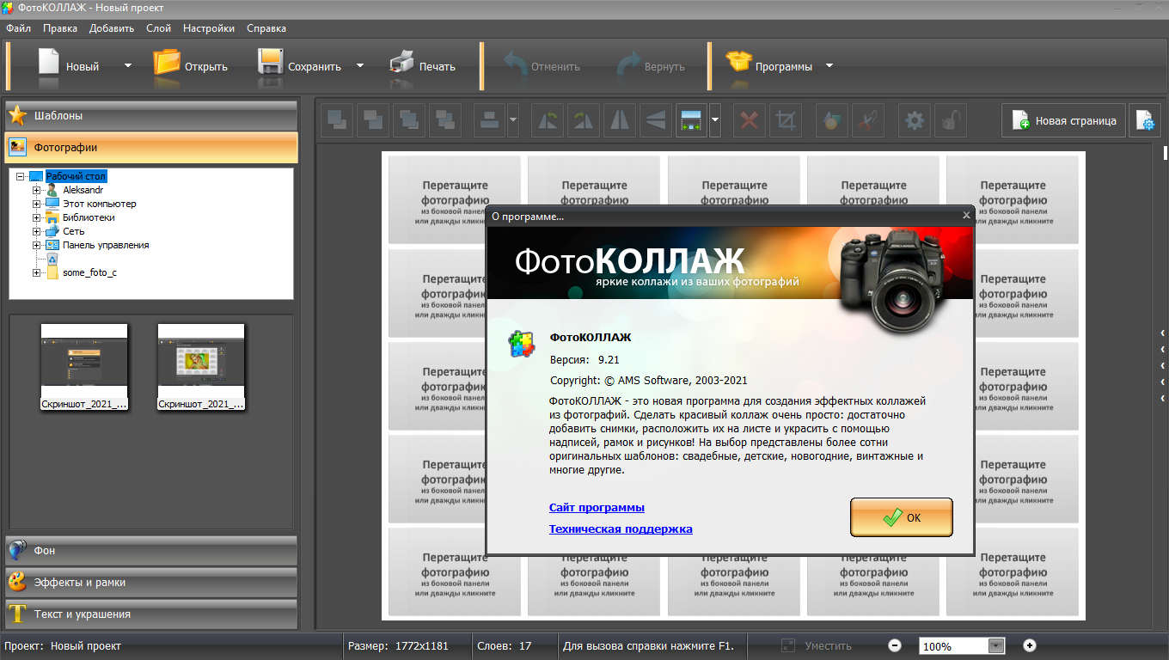Click the padlock lock layer icon
The height and width of the screenshot is (660, 1169).
point(951,120)
